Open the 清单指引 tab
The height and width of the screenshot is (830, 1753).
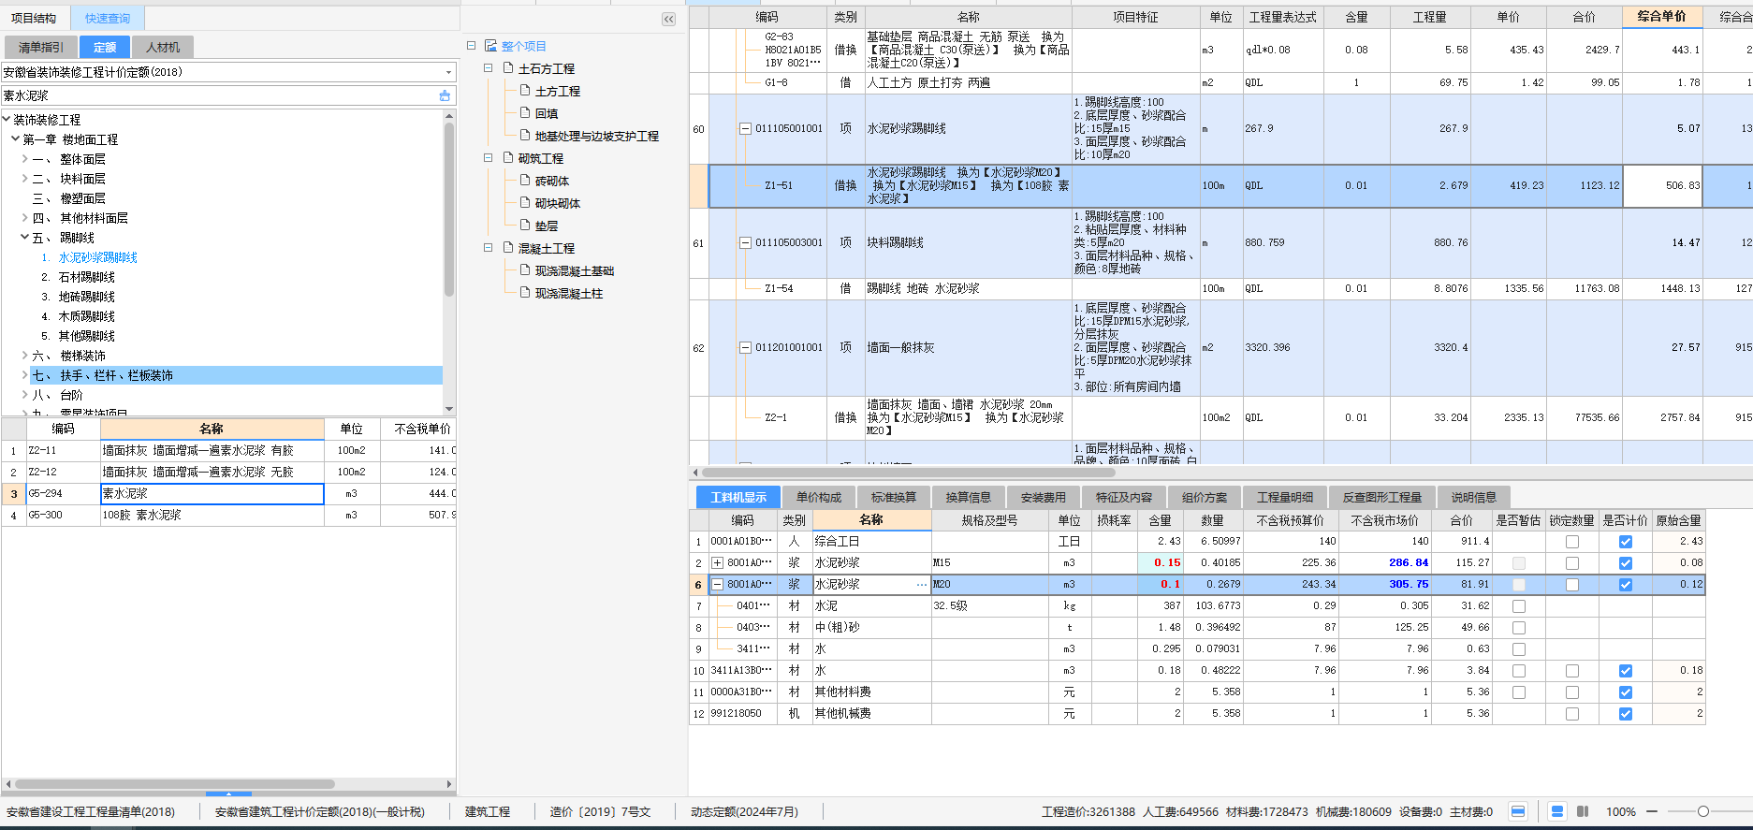[41, 47]
